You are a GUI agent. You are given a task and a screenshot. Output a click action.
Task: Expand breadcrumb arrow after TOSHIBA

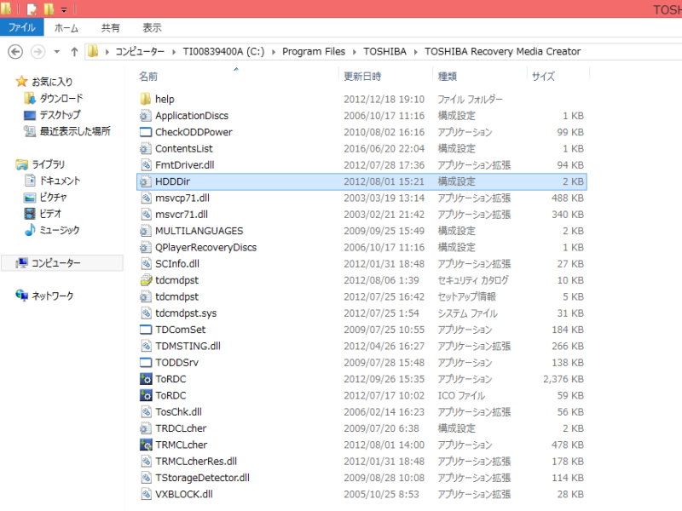pos(416,52)
